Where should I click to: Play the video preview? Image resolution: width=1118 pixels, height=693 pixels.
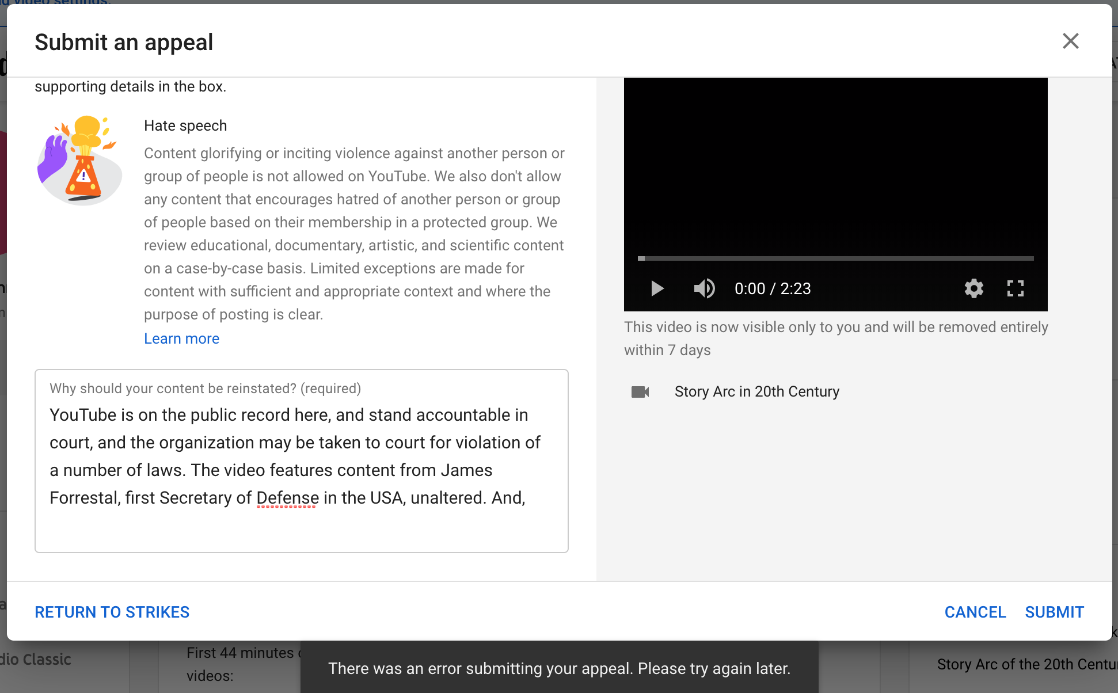pyautogui.click(x=657, y=288)
